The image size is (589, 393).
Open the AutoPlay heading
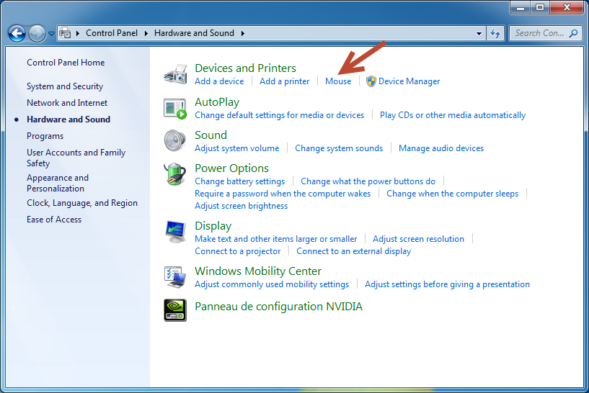[x=217, y=102]
